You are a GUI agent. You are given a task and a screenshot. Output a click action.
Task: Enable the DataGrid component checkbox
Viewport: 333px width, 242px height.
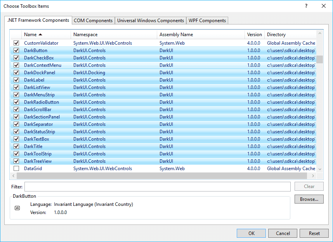[16, 168]
